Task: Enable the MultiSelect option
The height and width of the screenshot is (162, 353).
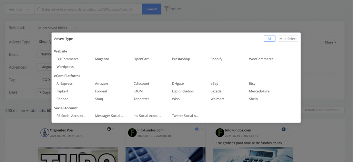Action: [x=288, y=39]
